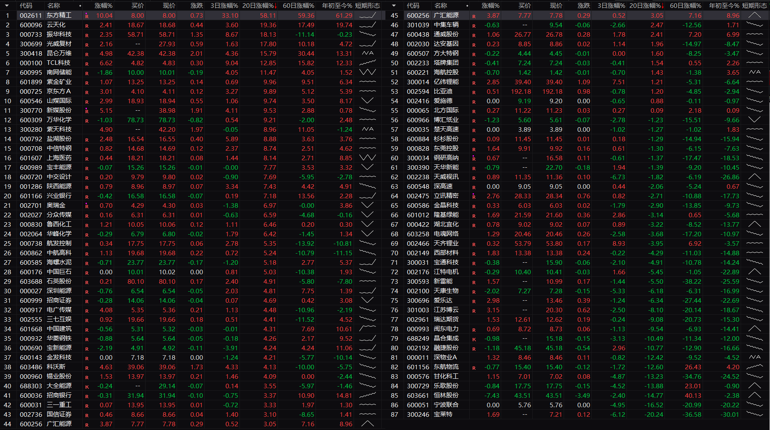Screen dimensions: 770x430
Task: Select stock name 博汇纸业
Action: (446, 120)
